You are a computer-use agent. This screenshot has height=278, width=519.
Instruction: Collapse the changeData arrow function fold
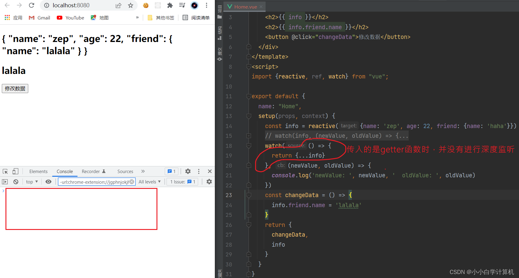(249, 195)
